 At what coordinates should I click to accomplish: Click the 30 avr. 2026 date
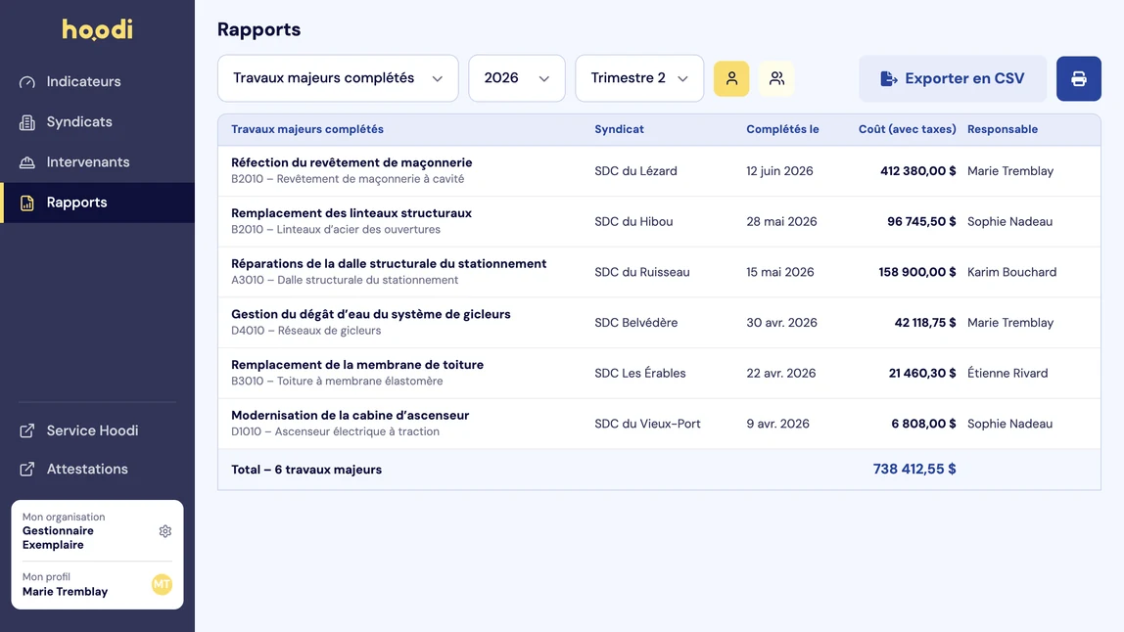point(781,323)
